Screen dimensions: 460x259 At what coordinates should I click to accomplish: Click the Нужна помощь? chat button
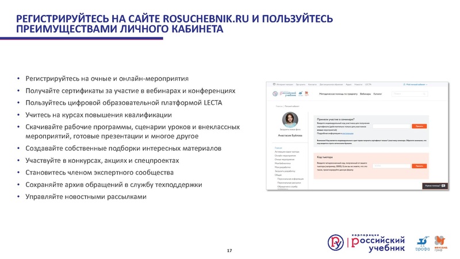point(435,186)
